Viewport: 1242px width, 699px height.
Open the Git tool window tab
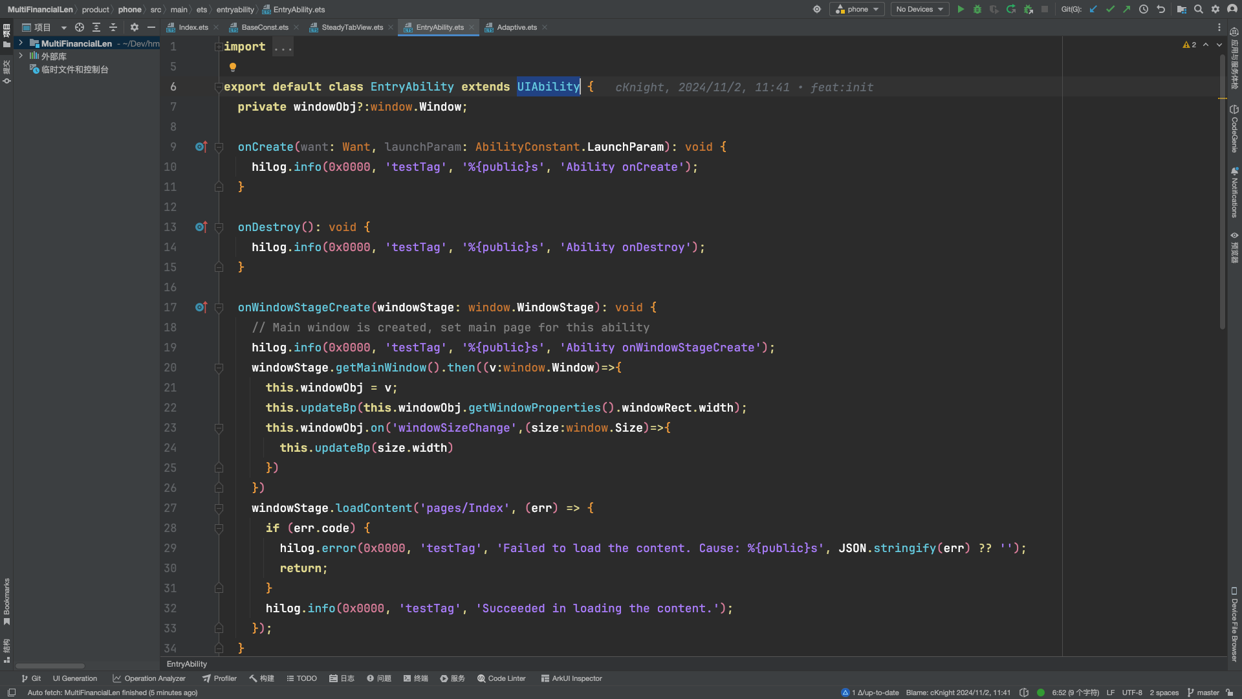30,678
